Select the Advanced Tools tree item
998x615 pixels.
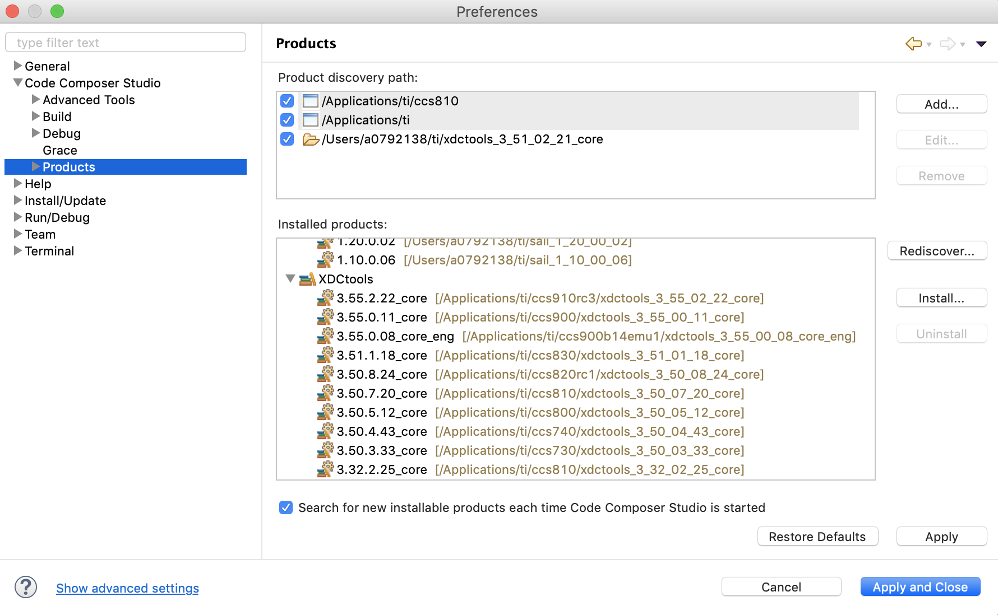click(x=89, y=100)
